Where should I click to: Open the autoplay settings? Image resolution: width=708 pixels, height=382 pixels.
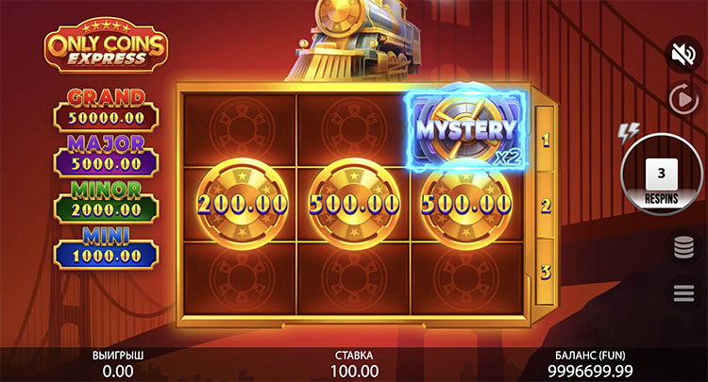683,99
